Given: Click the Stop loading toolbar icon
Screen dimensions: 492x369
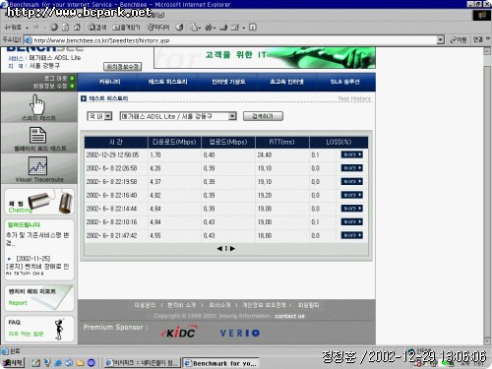Looking at the screenshot, I should click(54, 28).
